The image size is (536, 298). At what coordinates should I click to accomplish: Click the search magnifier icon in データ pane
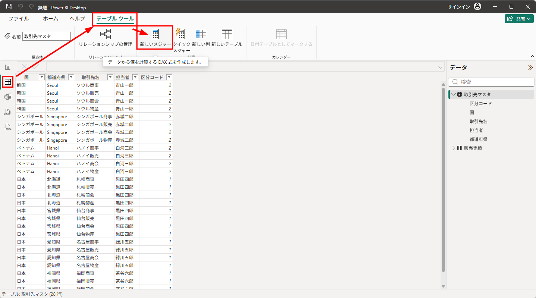(455, 82)
